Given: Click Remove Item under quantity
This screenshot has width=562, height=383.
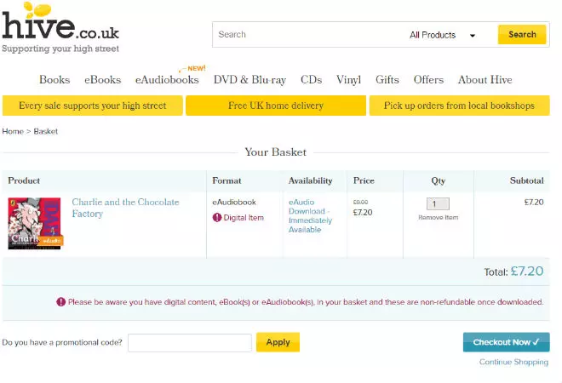Looking at the screenshot, I should click(x=438, y=218).
